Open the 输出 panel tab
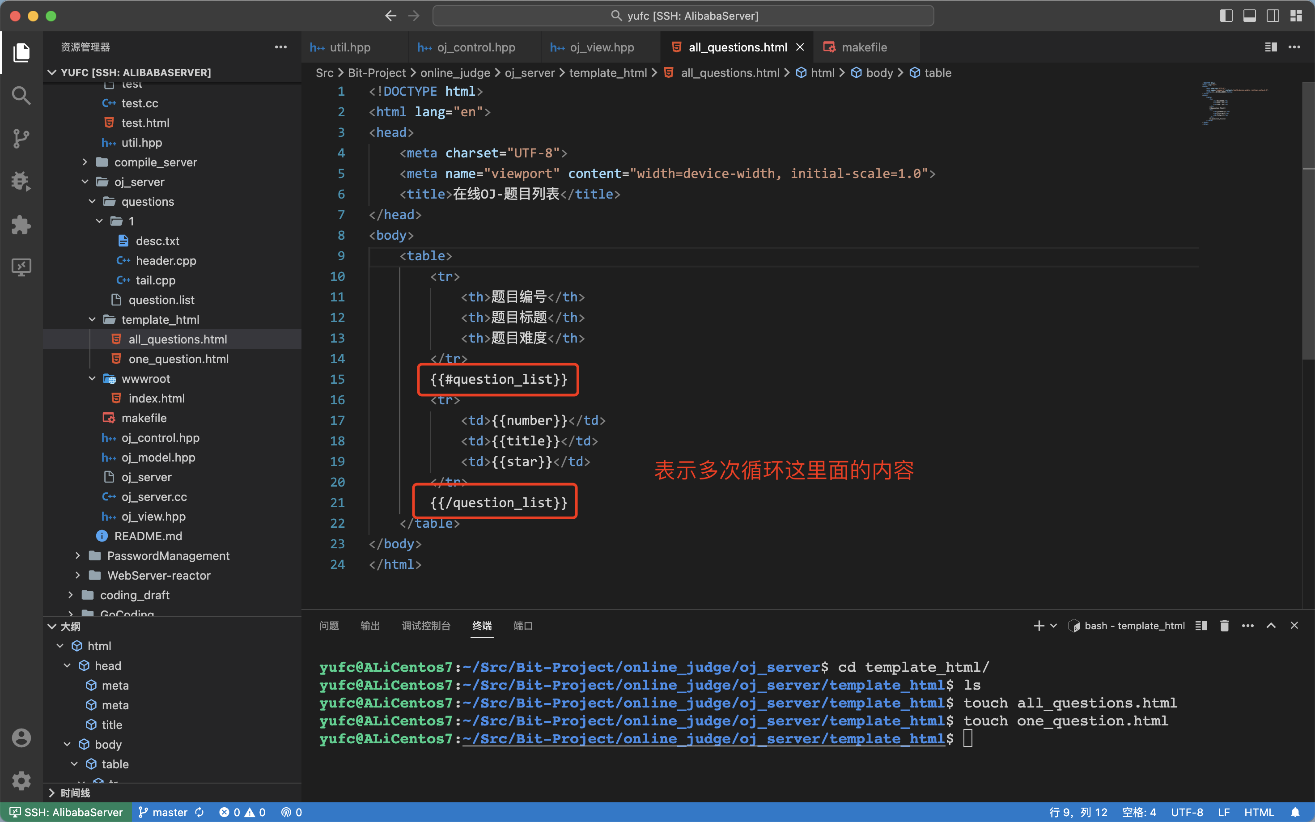Image resolution: width=1315 pixels, height=822 pixels. (x=370, y=626)
